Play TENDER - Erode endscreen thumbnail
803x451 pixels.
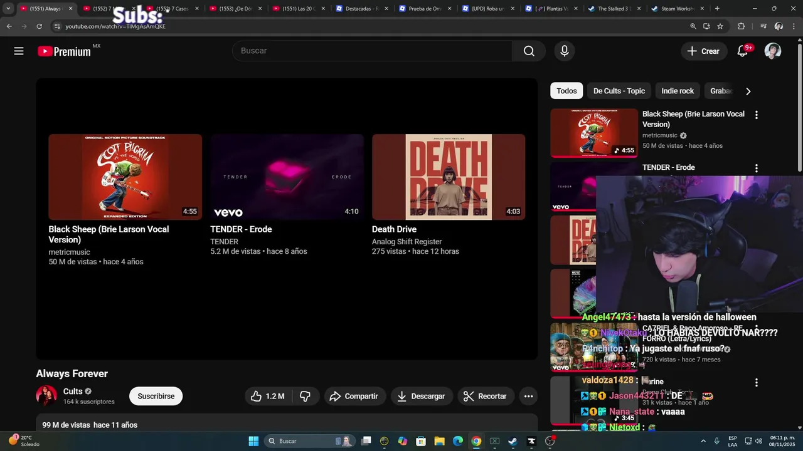click(x=287, y=177)
